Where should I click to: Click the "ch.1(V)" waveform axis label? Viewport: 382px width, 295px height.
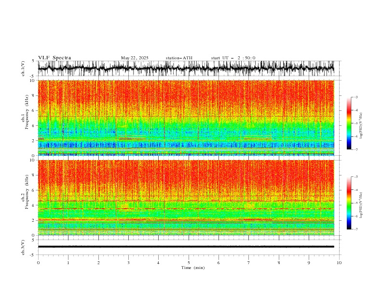[23, 68]
